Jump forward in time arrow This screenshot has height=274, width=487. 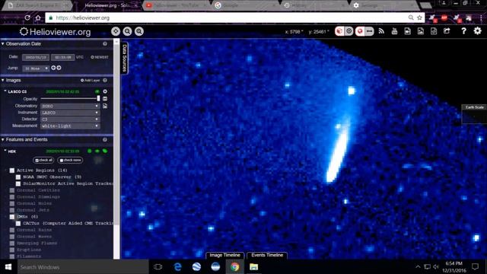(x=59, y=68)
